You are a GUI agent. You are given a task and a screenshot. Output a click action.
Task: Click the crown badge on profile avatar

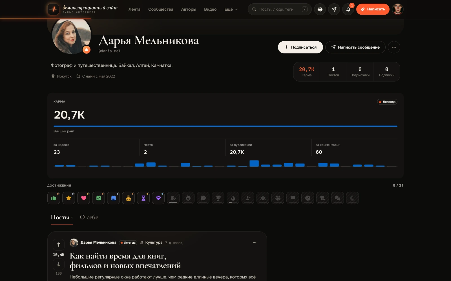point(87,50)
